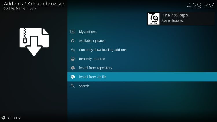The height and width of the screenshot is (122, 217).
Task: Select Recently updated entry
Action: pos(142,59)
